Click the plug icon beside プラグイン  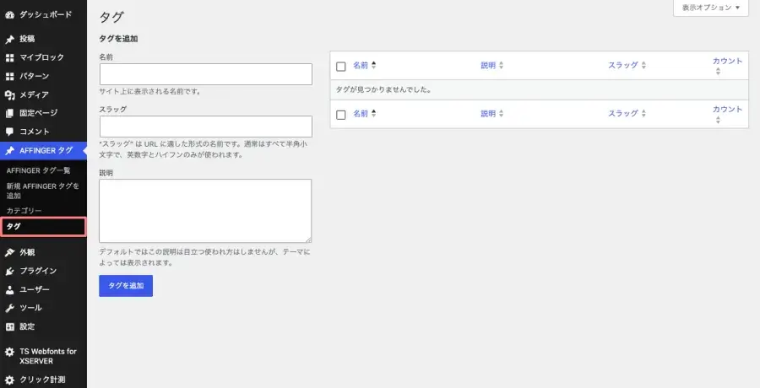point(9,271)
